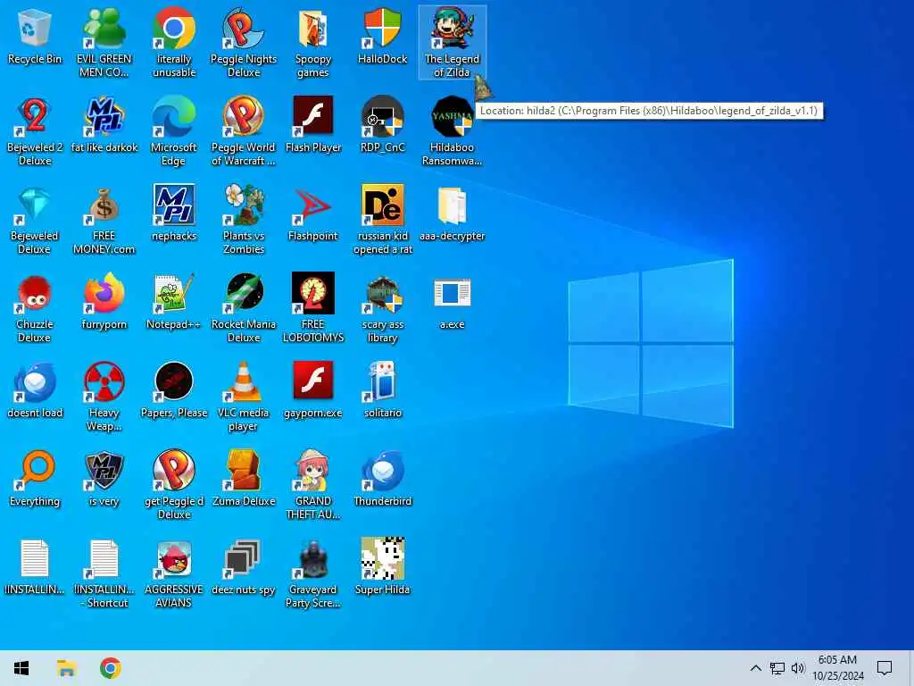Open the Windows Start menu
Image resolution: width=914 pixels, height=686 pixels.
tap(21, 668)
